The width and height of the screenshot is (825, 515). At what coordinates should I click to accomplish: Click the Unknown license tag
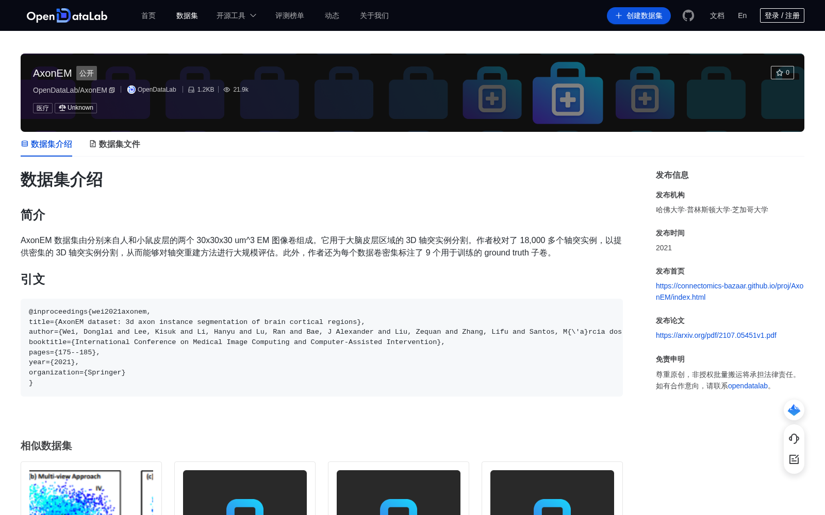pyautogui.click(x=76, y=108)
